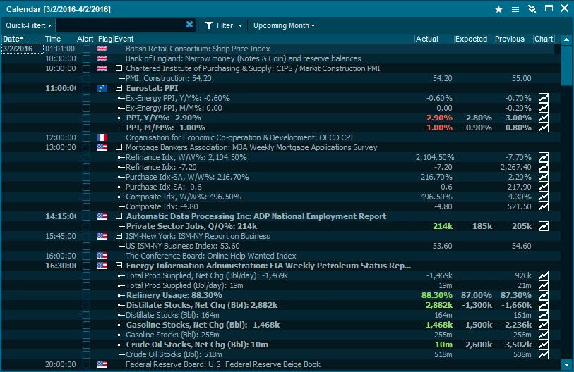Sort by the Date column header
This screenshot has height=372, width=574.
pos(13,38)
